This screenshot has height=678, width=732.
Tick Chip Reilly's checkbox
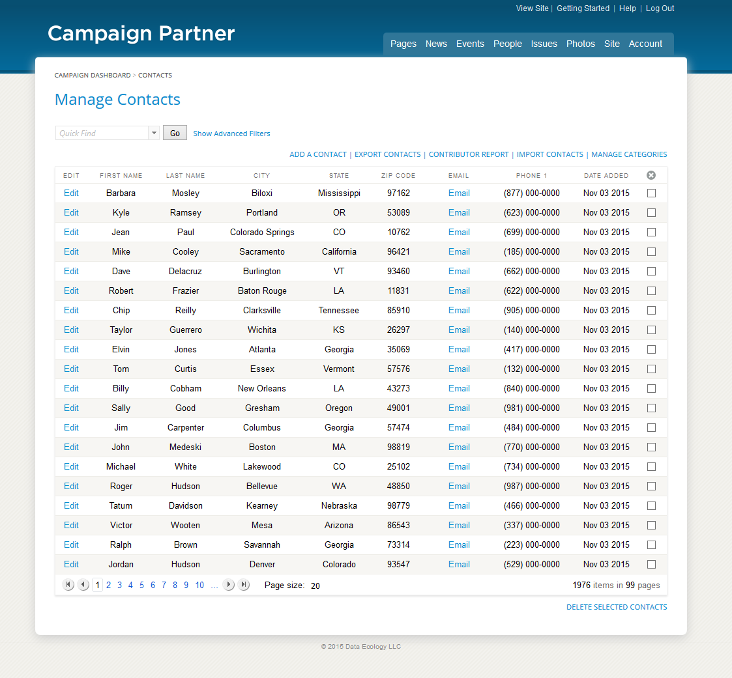651,311
